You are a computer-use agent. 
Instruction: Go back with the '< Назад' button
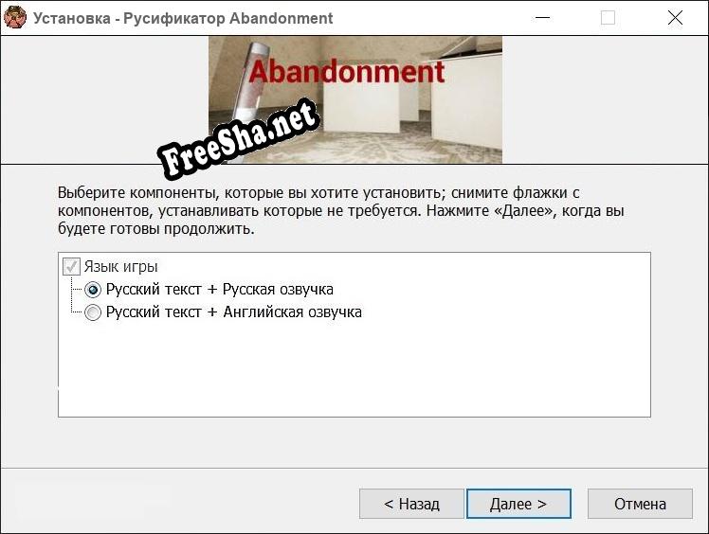[x=411, y=504]
